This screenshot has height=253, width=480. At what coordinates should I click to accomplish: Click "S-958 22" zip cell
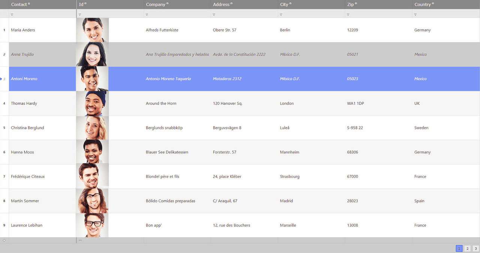click(355, 128)
